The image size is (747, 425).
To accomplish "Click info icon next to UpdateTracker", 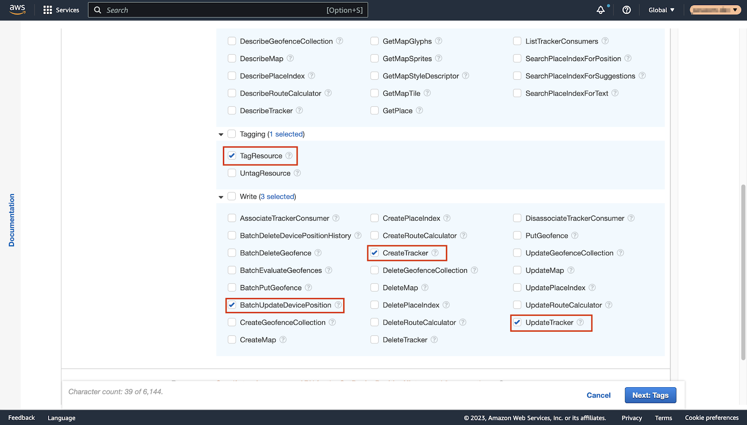I will [580, 322].
